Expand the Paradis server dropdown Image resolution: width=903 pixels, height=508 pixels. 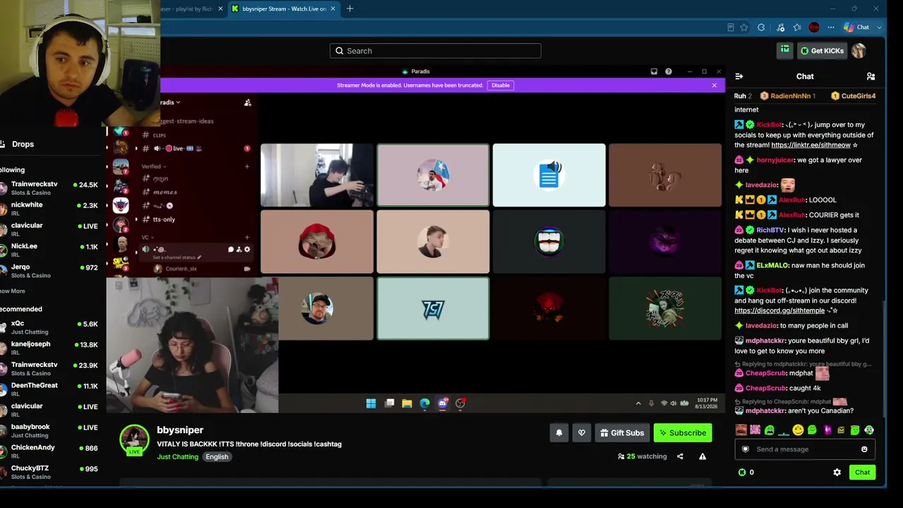tap(170, 102)
